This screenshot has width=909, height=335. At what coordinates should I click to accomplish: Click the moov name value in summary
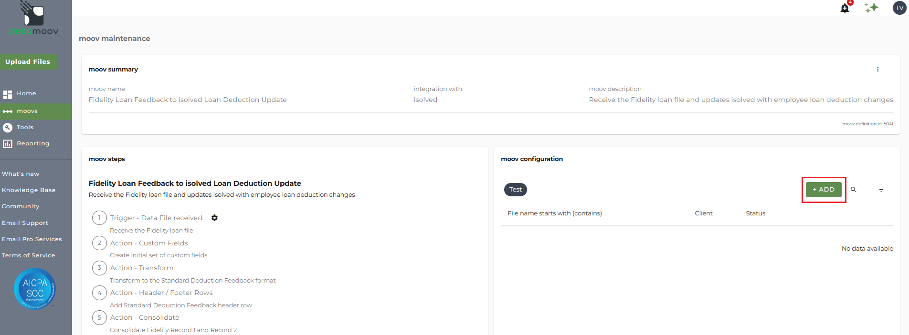click(188, 100)
